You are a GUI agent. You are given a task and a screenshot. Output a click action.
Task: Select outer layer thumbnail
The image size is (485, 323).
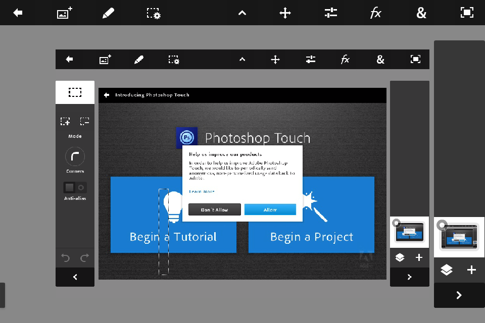click(459, 237)
